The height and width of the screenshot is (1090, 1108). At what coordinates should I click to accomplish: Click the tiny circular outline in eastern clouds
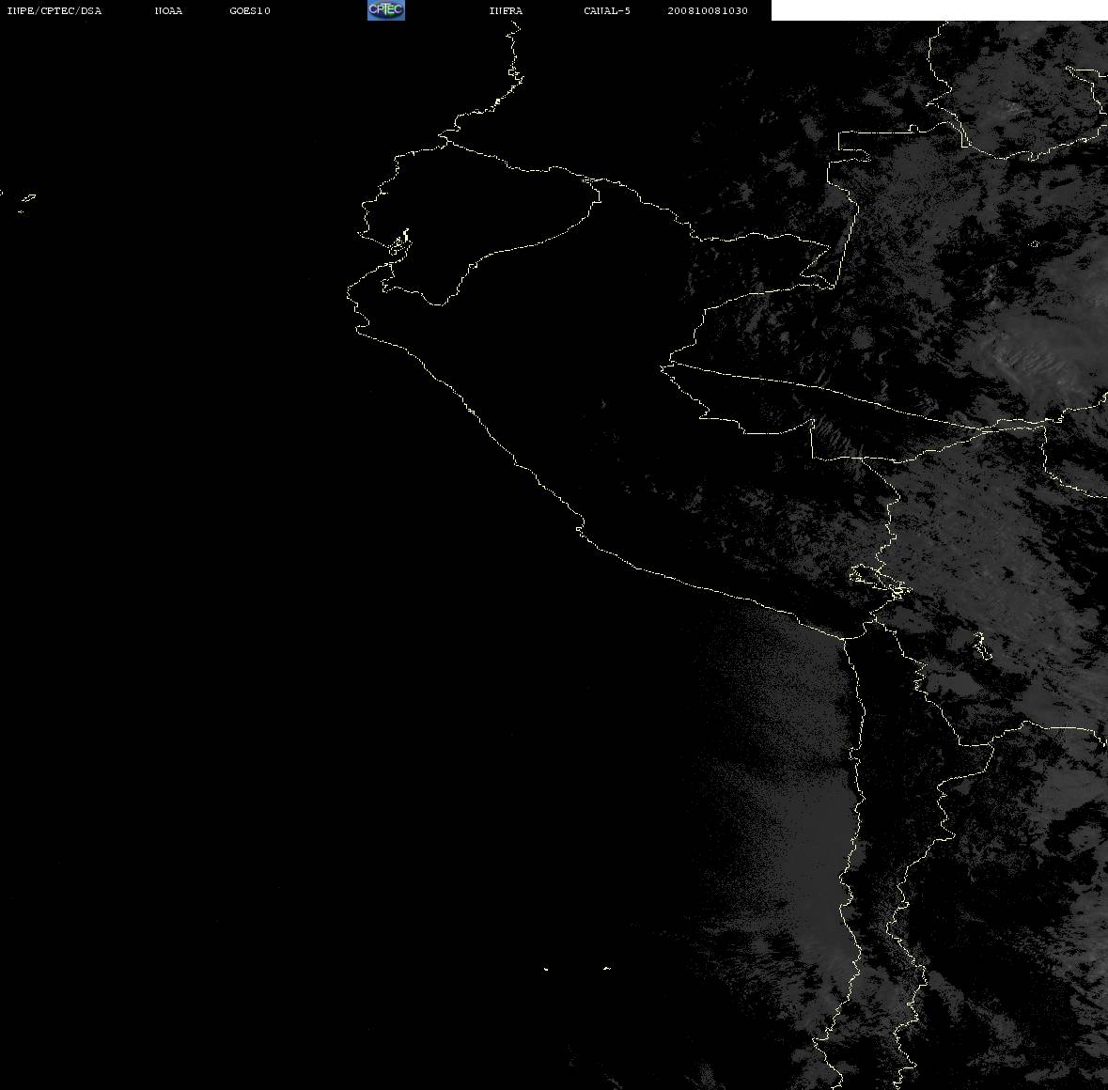point(1035,244)
